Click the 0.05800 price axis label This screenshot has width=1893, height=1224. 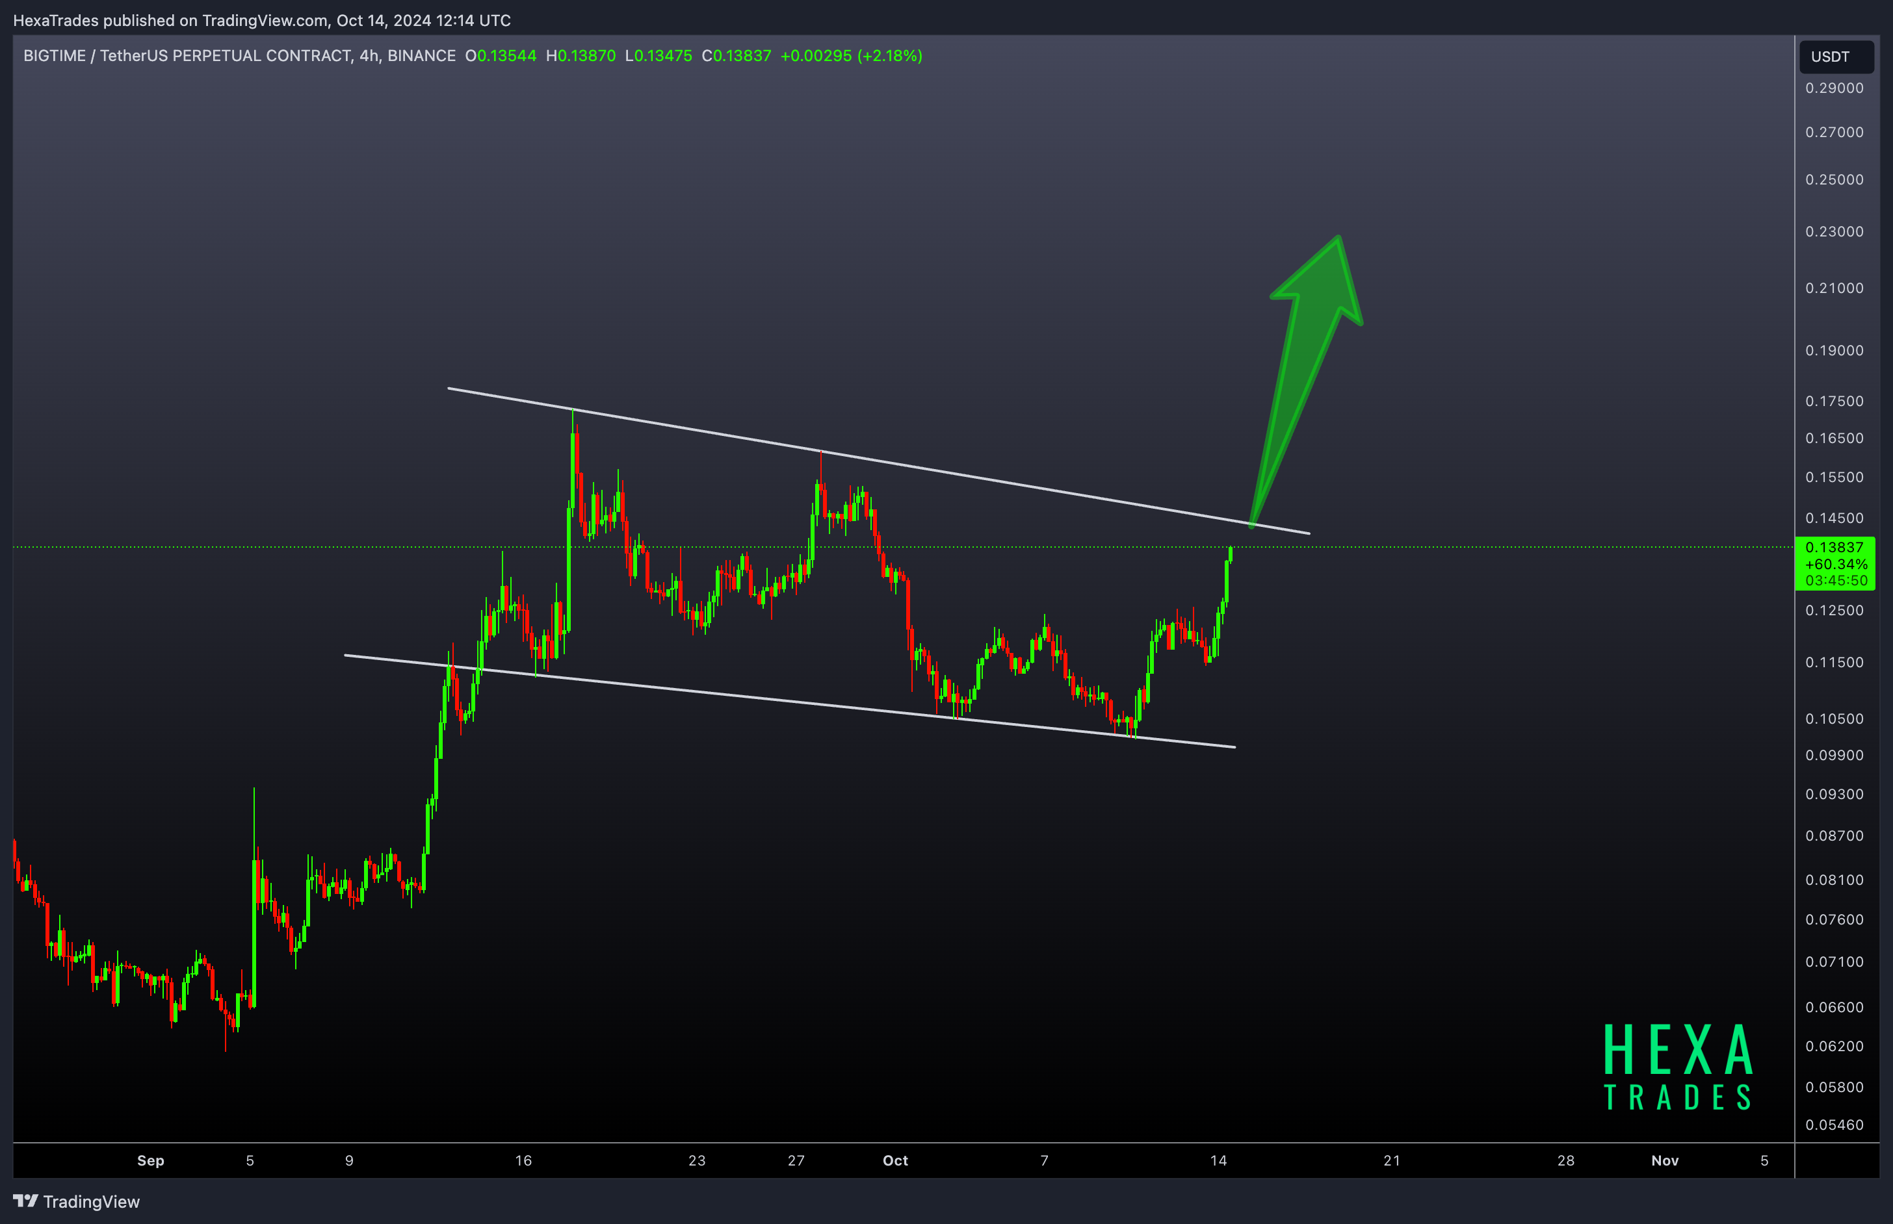point(1834,1088)
